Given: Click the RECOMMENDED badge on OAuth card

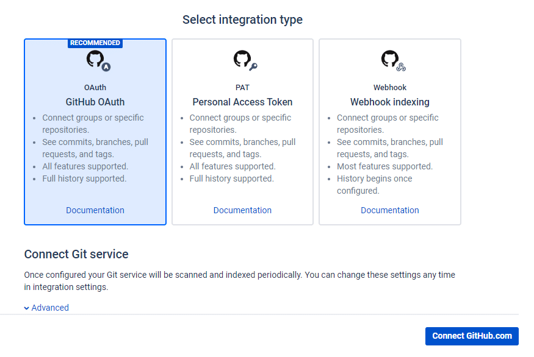Looking at the screenshot, I should tap(95, 43).
